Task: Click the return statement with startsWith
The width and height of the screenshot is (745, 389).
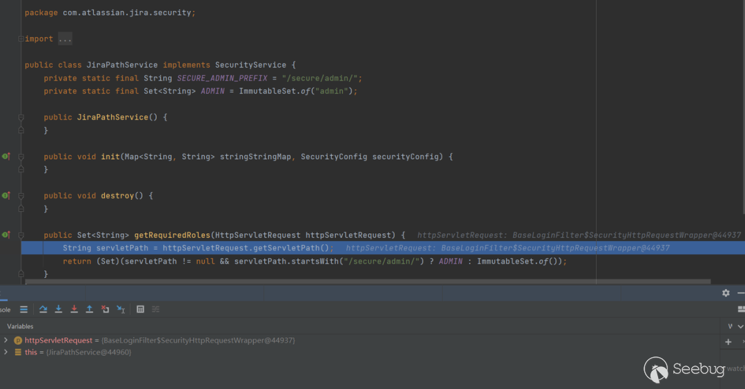Action: coord(315,261)
